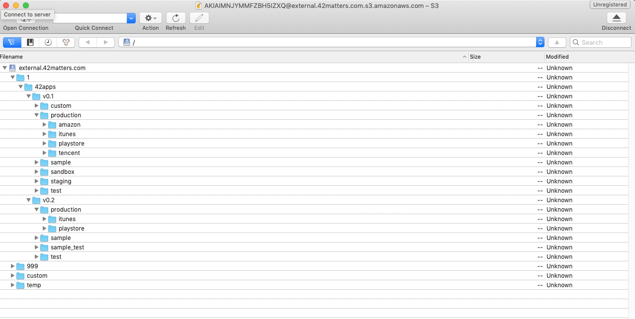This screenshot has height=319, width=635.
Task: Select the sample folder under v0.1
Action: (x=61, y=162)
